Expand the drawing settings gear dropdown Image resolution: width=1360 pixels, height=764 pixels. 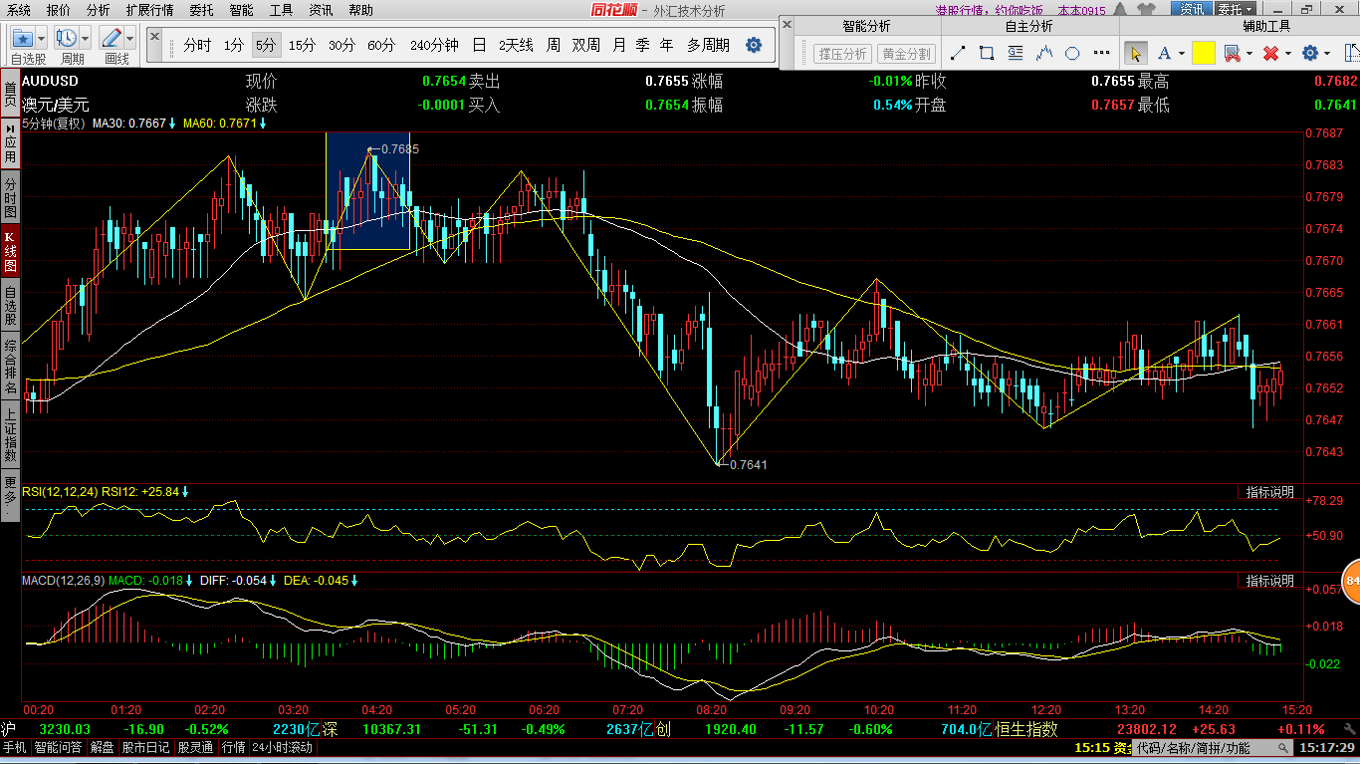(1328, 54)
